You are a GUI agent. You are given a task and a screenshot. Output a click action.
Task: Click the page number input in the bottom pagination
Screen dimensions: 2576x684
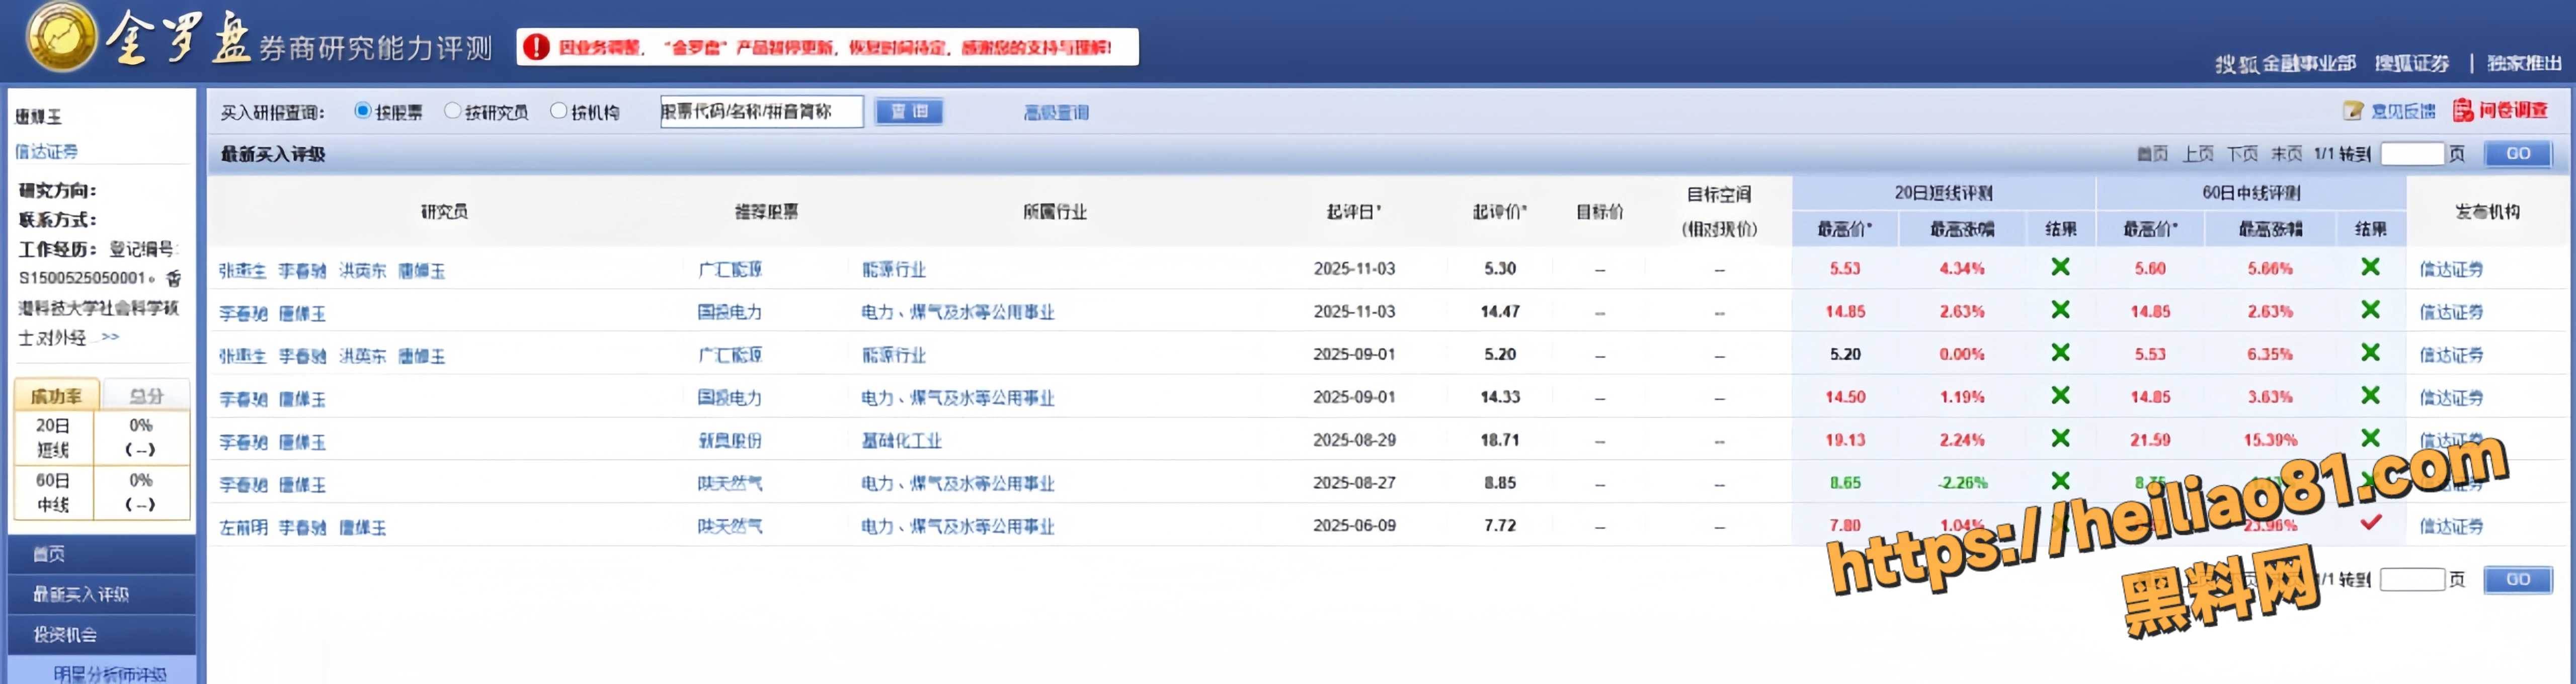pyautogui.click(x=2412, y=580)
